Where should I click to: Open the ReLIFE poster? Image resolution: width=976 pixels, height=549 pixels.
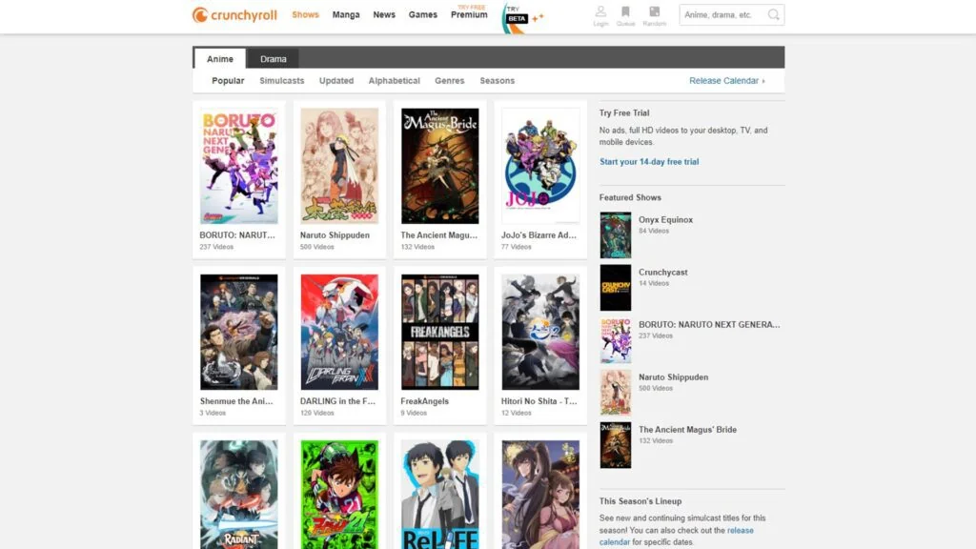440,495
